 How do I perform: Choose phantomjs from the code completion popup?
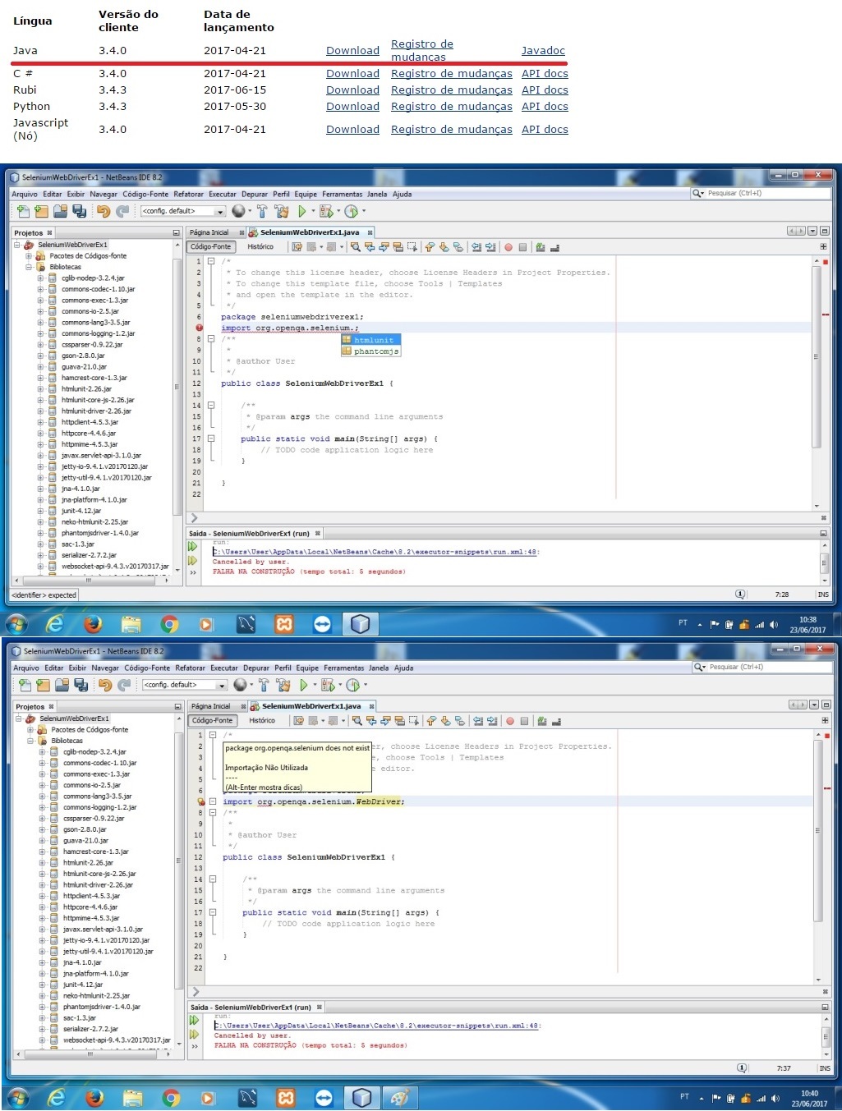(x=370, y=351)
